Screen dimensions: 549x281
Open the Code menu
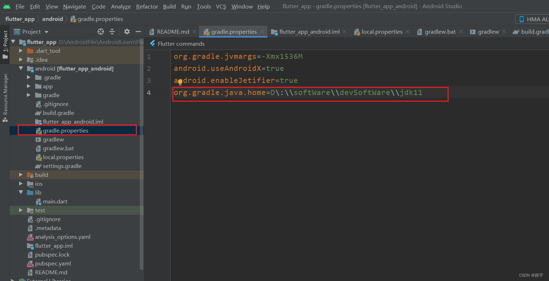point(99,6)
